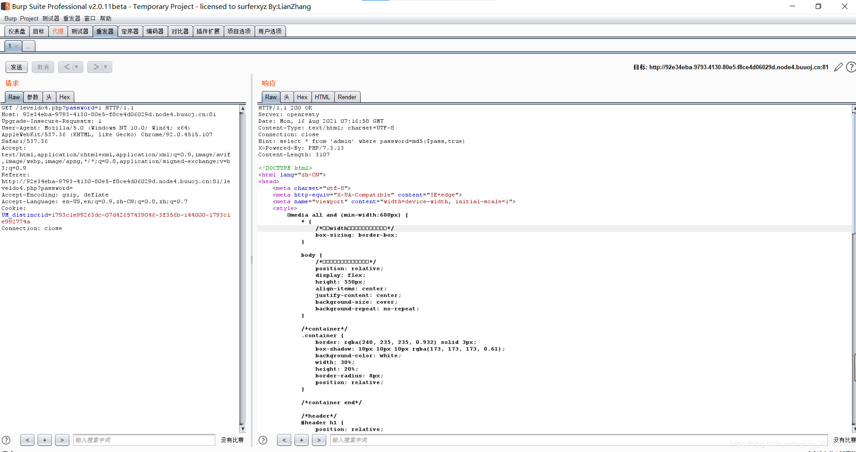Open the Project menu
This screenshot has width=856, height=452.
point(29,18)
